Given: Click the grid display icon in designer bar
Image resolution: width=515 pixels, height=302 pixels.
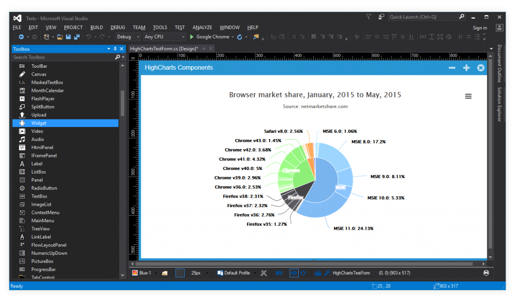Looking at the screenshot, I should 180,273.
